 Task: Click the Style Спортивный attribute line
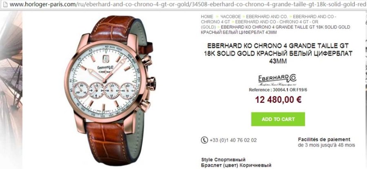[x=223, y=160]
